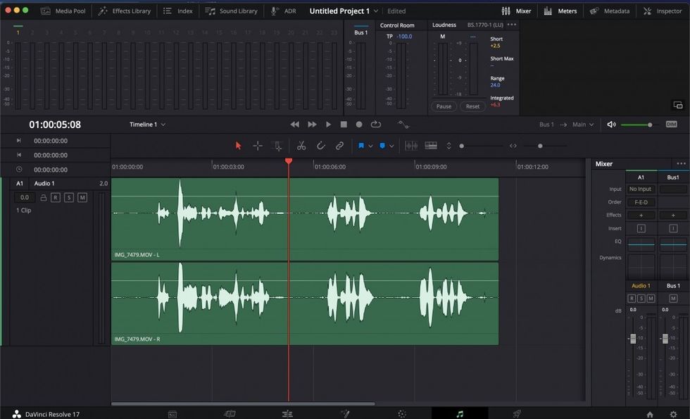Rewind playback
690x419 pixels.
[x=295, y=125]
